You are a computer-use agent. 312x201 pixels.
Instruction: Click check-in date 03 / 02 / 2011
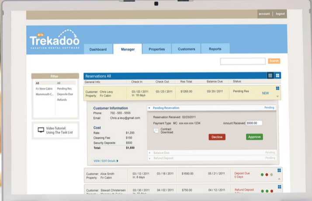[x=140, y=92]
